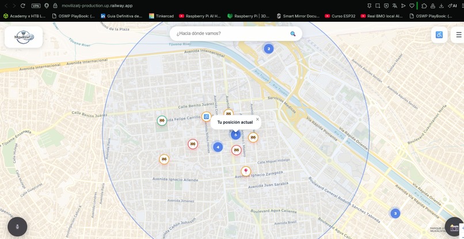Open the extensions cube icon
Screen dimensions: 464x239
point(424,6)
